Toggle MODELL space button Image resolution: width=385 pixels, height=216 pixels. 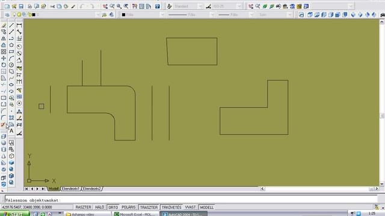point(207,208)
